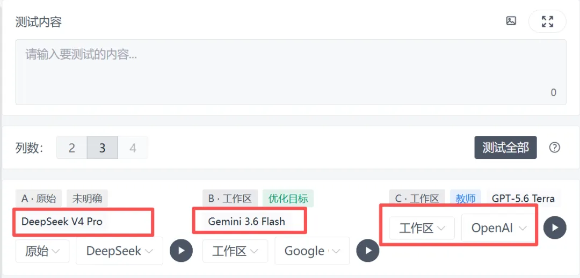
Task: Click the image upload icon
Action: tap(511, 21)
